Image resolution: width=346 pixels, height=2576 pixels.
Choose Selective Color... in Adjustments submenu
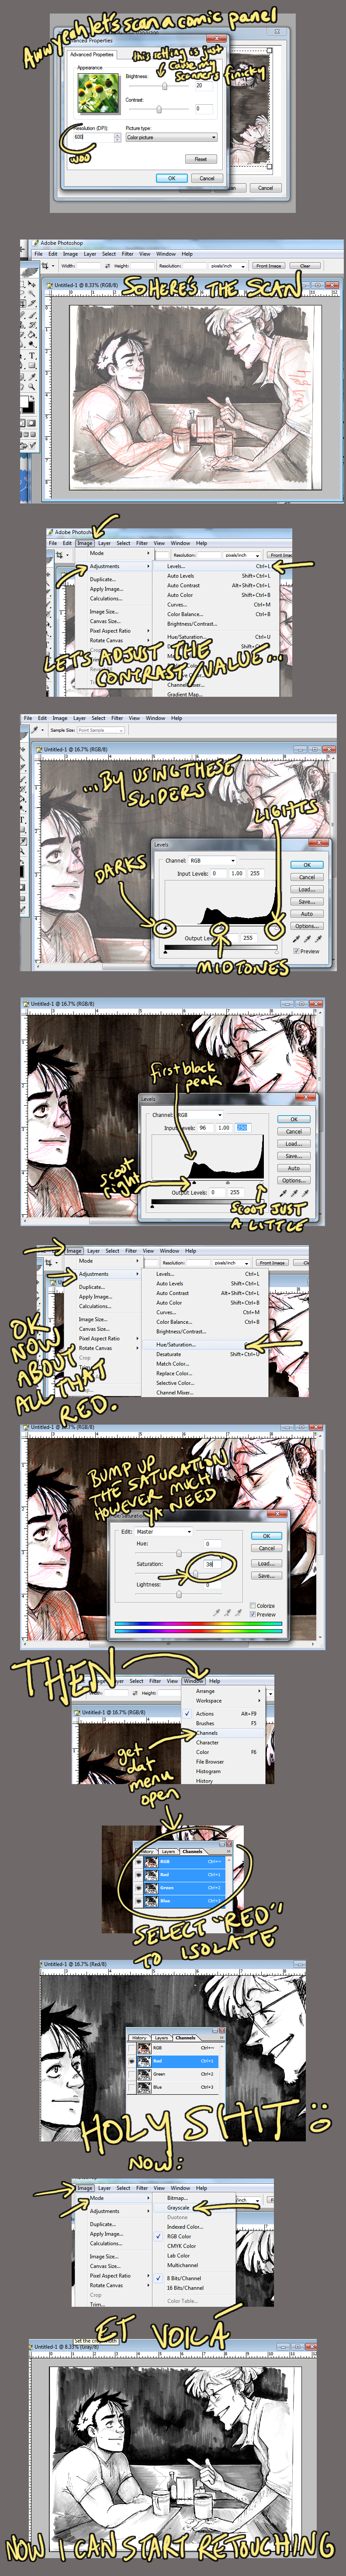205,1383
